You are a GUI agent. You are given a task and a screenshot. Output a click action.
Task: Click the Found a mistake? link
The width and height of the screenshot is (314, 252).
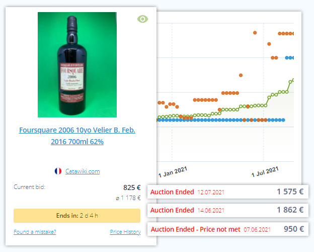[x=35, y=232]
